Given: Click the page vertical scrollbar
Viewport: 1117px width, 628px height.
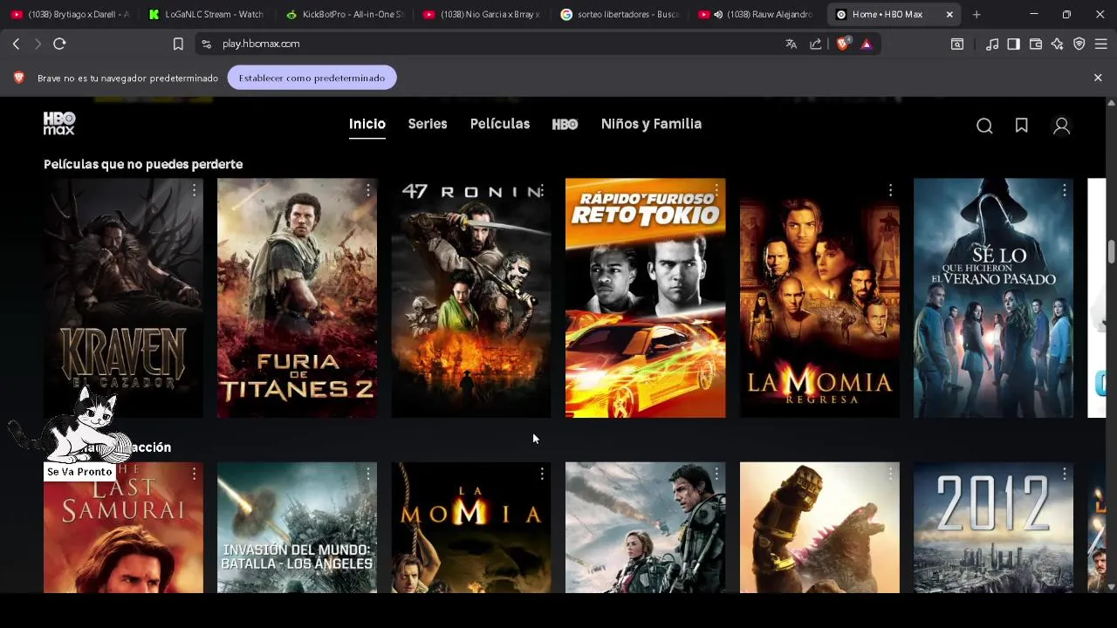Looking at the screenshot, I should (1111, 251).
